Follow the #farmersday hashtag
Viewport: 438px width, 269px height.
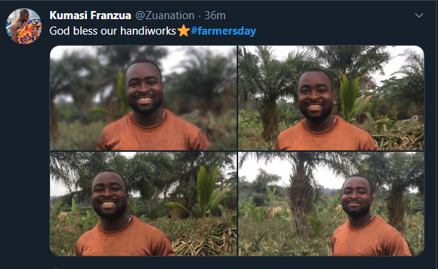tap(223, 31)
